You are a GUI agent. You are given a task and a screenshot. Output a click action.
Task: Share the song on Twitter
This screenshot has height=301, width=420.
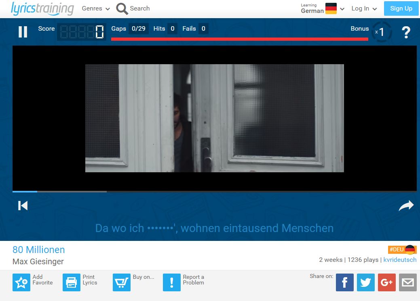click(365, 282)
